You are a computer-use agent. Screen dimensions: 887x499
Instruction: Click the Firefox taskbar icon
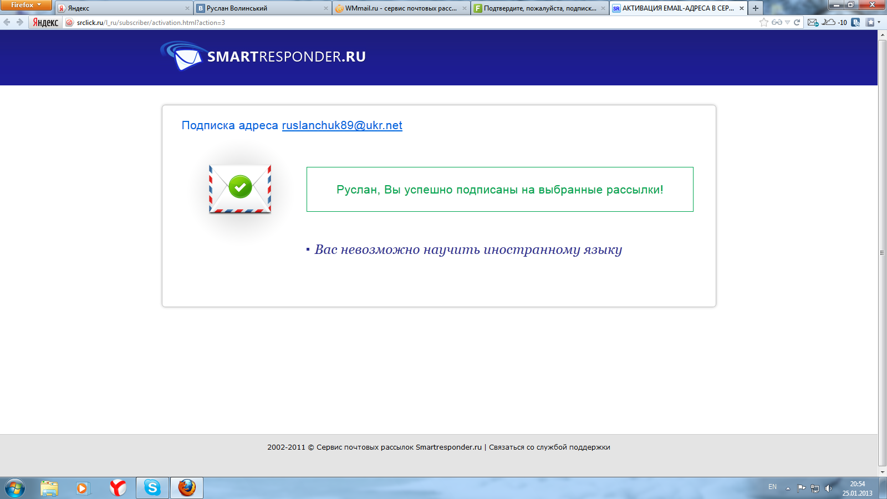(187, 488)
